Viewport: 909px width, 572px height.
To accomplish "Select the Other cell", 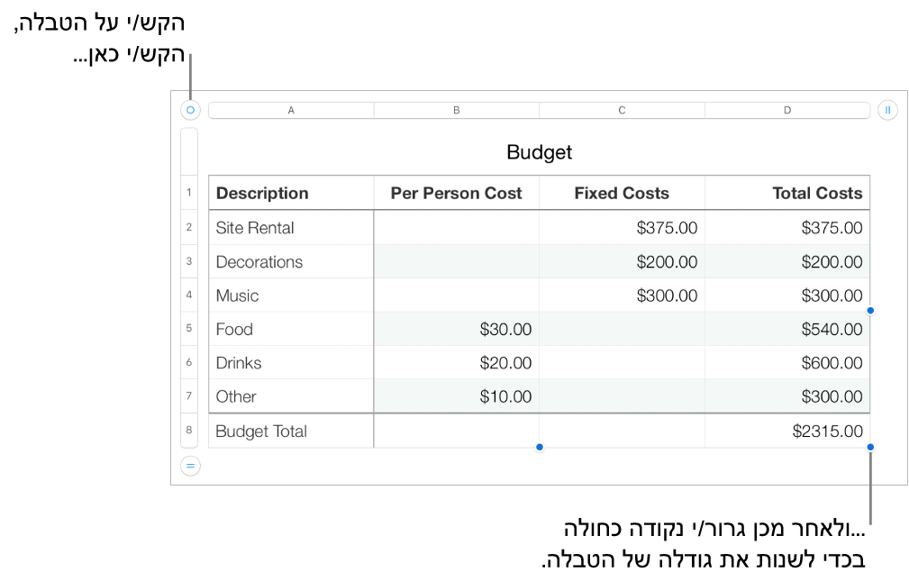I will [x=291, y=395].
